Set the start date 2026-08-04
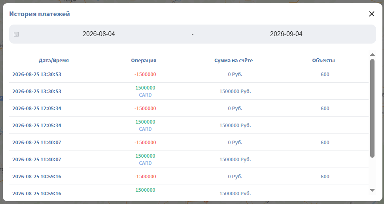 [99, 34]
